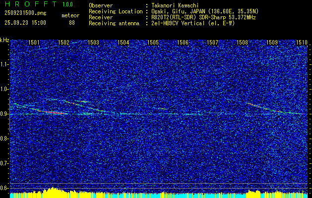Click the 1502 time marker
This screenshot has width=312, height=198.
click(63, 43)
